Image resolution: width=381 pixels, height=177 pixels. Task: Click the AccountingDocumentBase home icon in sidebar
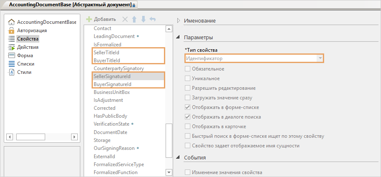pyautogui.click(x=12, y=22)
